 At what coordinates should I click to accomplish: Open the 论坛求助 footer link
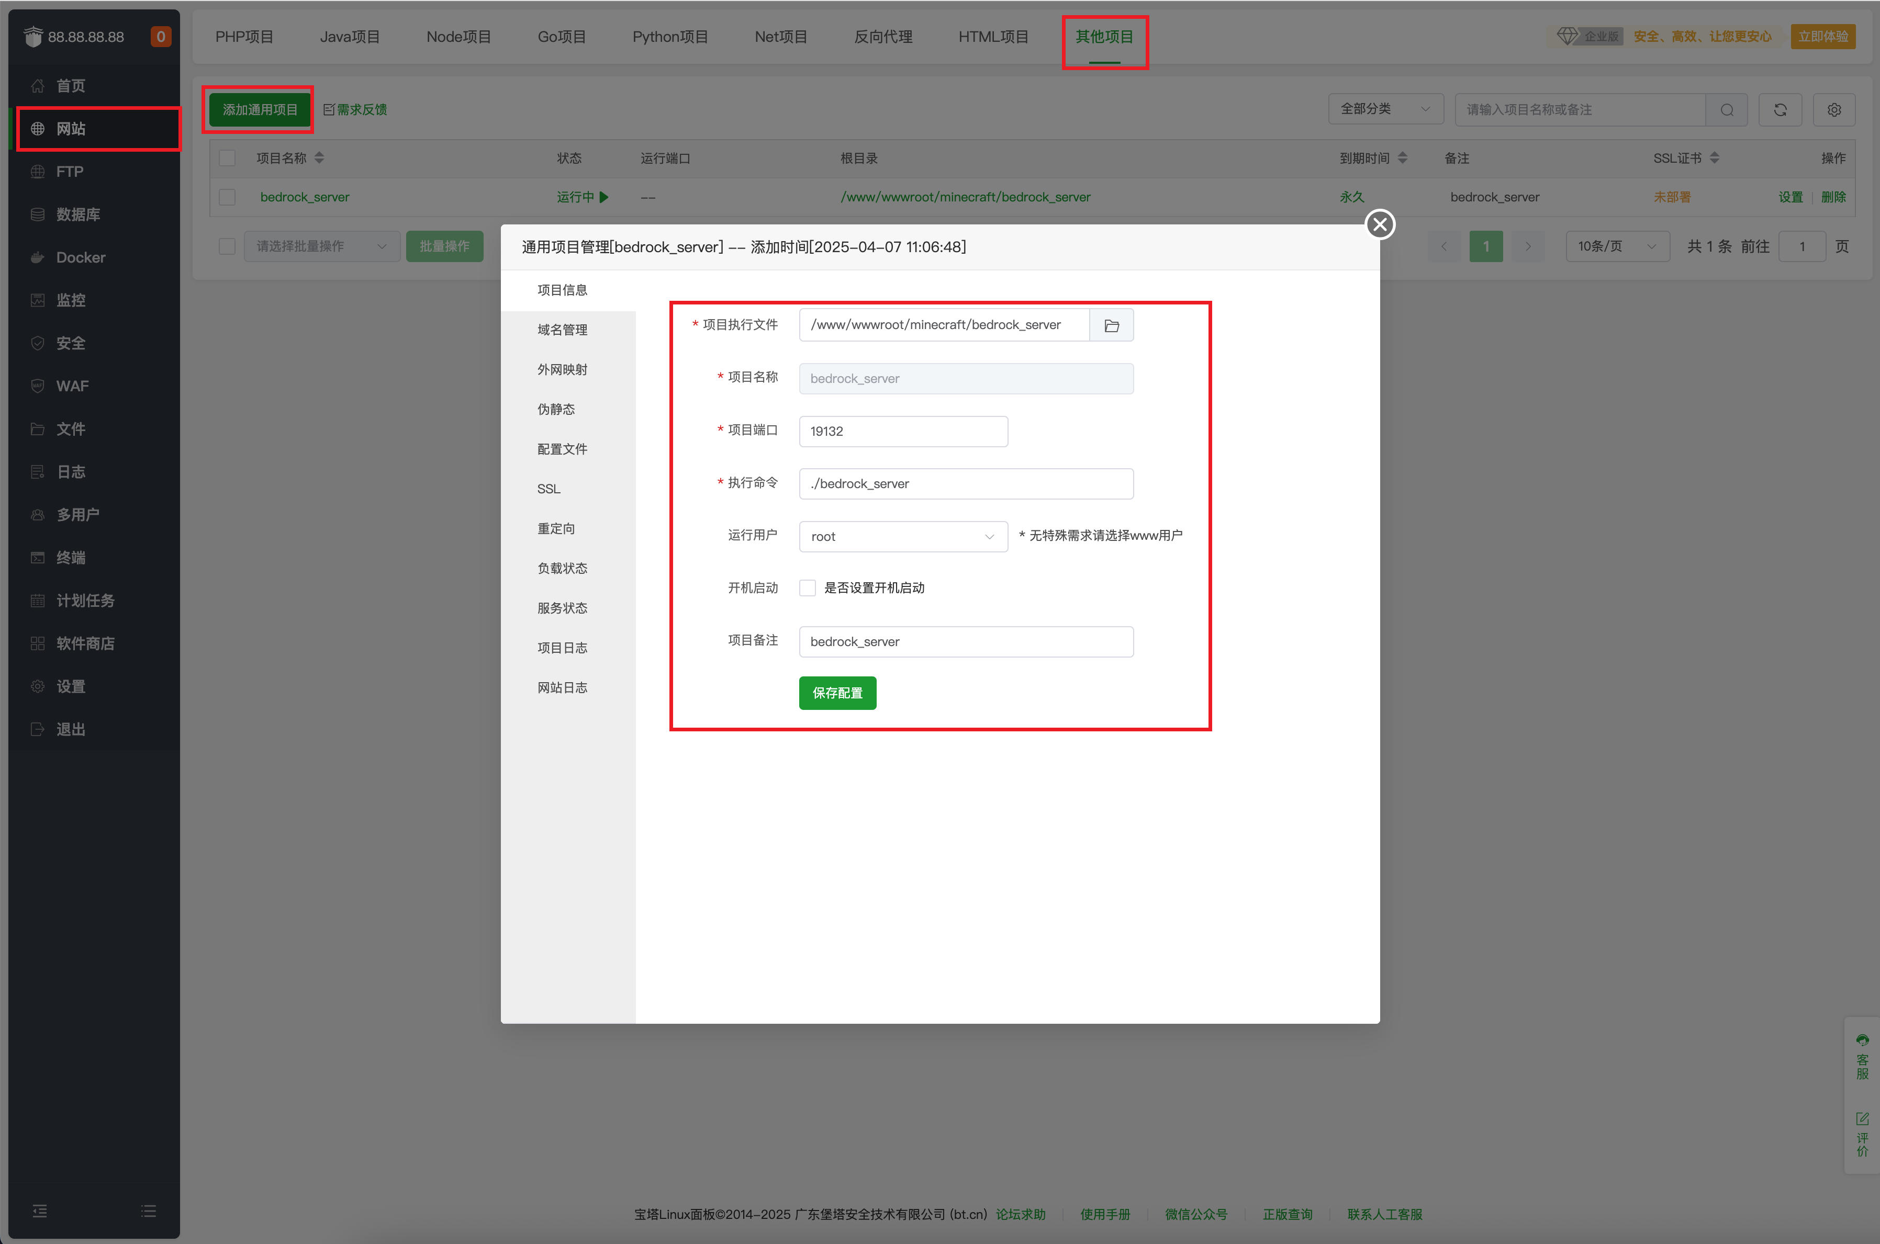(1021, 1214)
